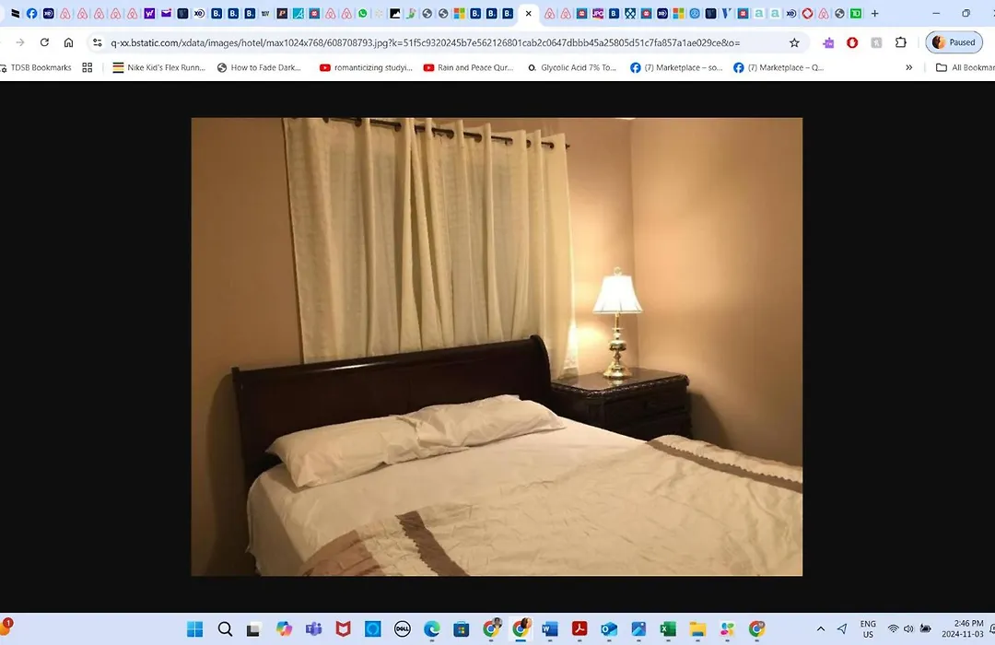Open the All Bookmarks folder

[x=966, y=67]
